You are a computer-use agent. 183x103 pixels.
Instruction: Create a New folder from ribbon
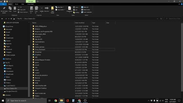[x=52, y=10]
